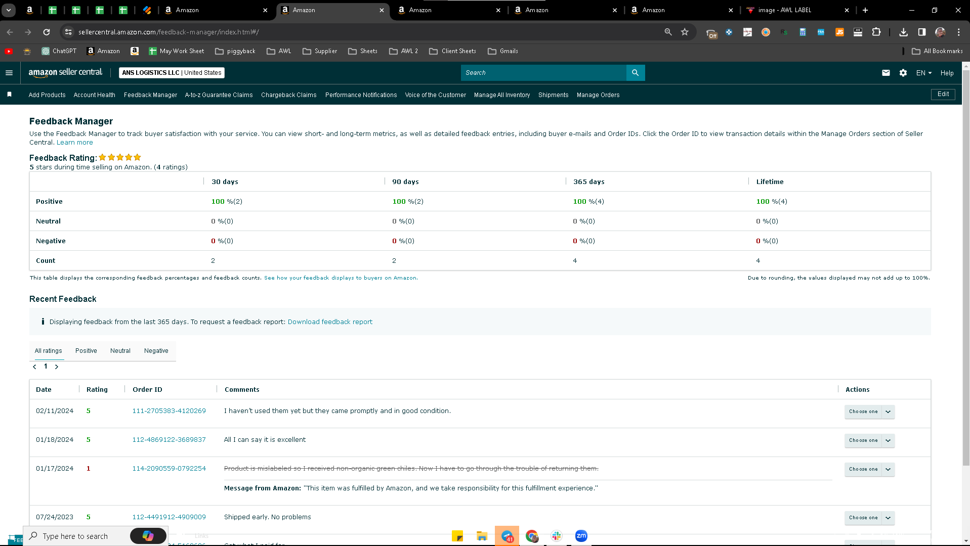970x546 pixels.
Task: Click the Help link in the header
Action: click(947, 73)
